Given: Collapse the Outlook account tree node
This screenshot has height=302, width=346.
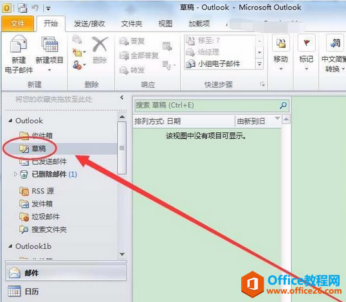Looking at the screenshot, I should tap(10, 121).
